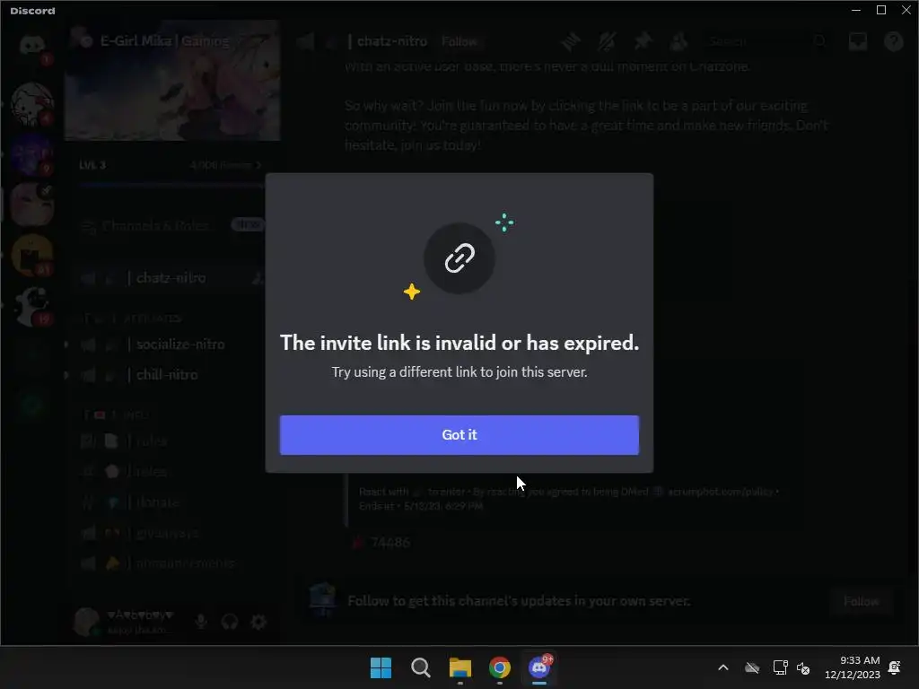Show pinned messages pin icon

pyautogui.click(x=643, y=41)
